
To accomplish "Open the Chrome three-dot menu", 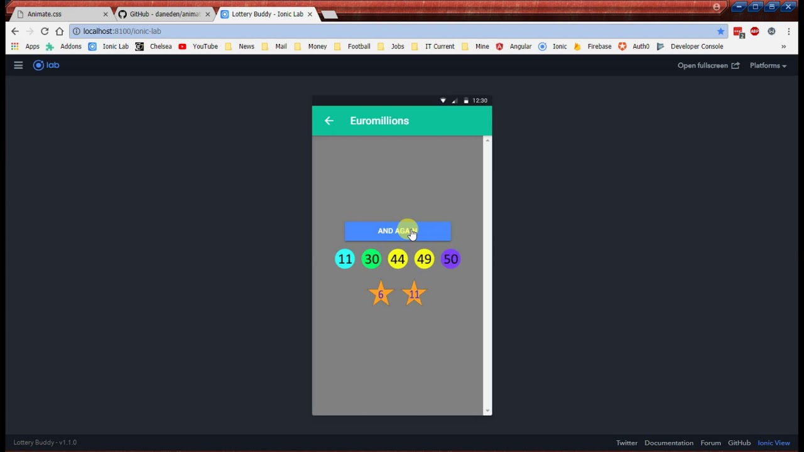I will click(x=789, y=31).
